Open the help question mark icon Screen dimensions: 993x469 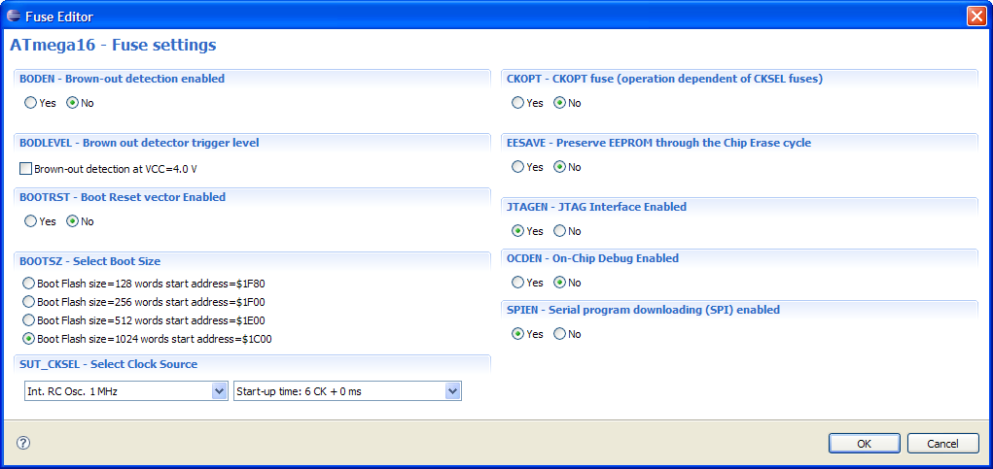coord(23,443)
